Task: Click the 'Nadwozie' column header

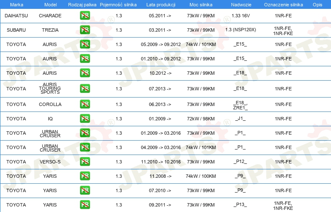Action: point(241,5)
